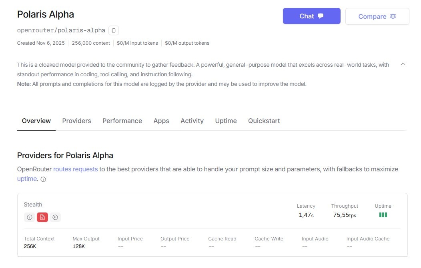Open the Quickstart tab

pyautogui.click(x=264, y=121)
